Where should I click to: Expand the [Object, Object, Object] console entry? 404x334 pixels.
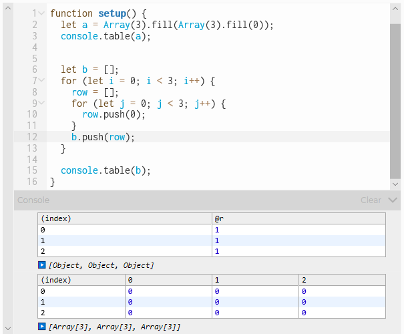(42, 265)
